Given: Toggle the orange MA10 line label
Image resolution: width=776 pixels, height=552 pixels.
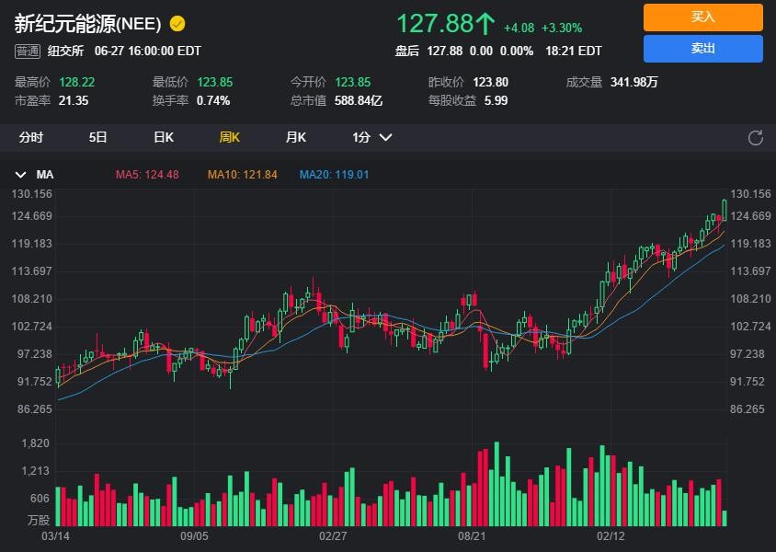Looking at the screenshot, I should pyautogui.click(x=242, y=175).
